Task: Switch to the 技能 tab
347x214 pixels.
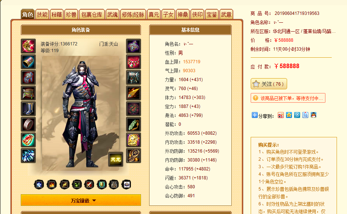Action: pos(42,15)
